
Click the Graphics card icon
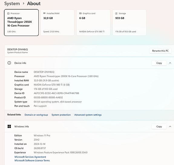[80, 13]
